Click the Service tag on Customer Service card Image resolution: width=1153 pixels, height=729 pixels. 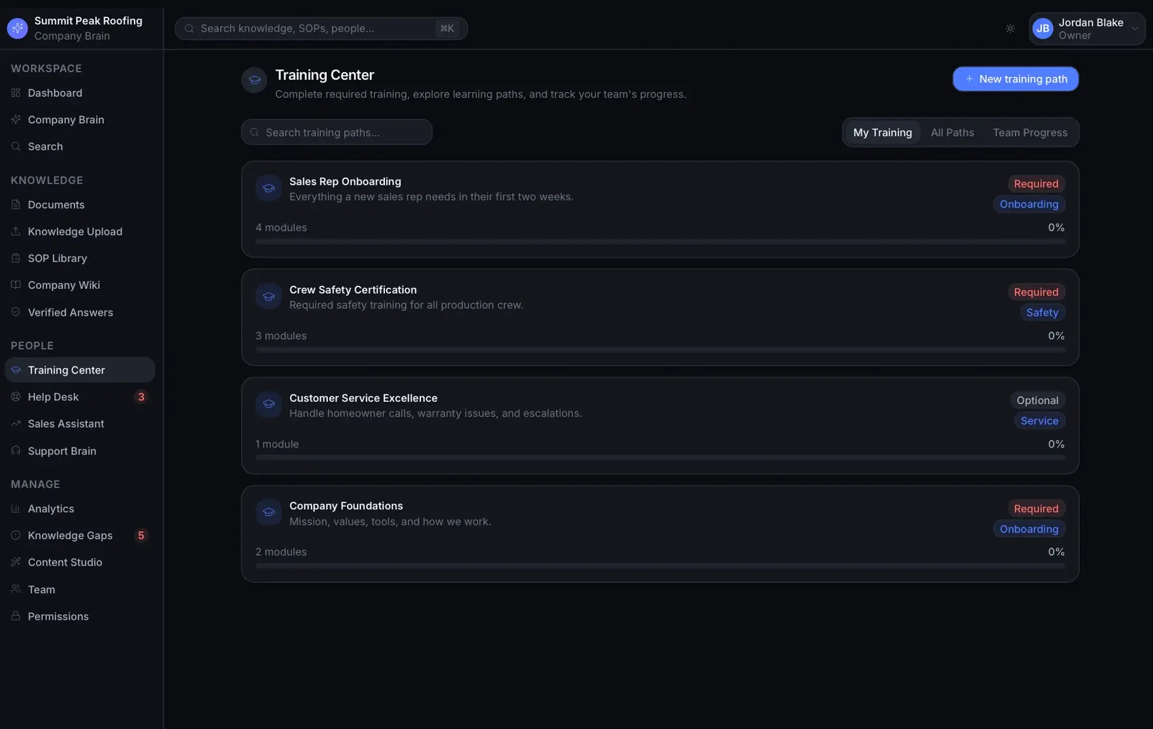1040,420
